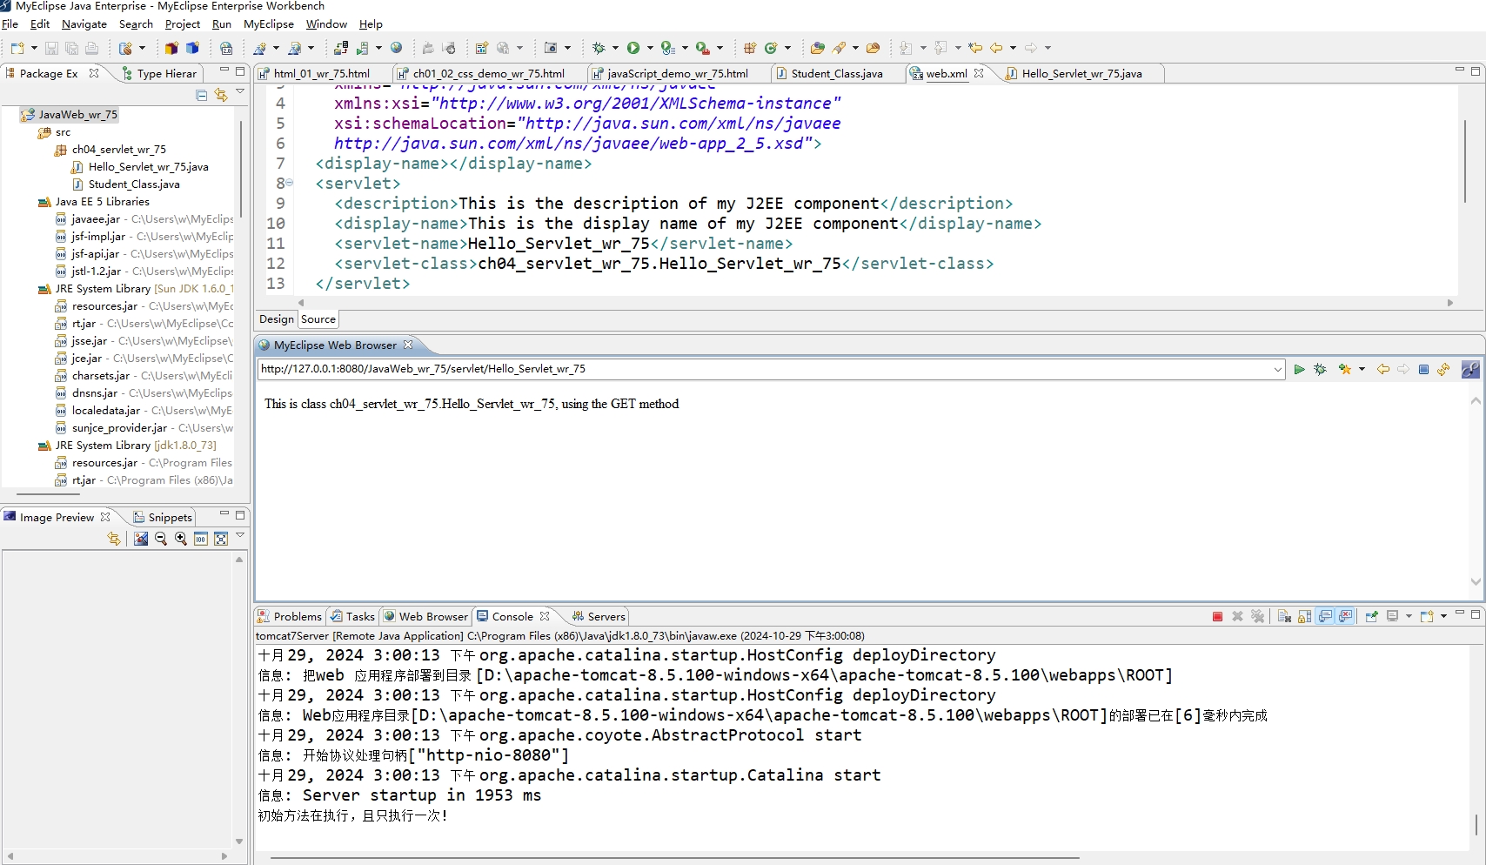1486x865 pixels.
Task: Click the browser Back arrow
Action: (x=1382, y=370)
